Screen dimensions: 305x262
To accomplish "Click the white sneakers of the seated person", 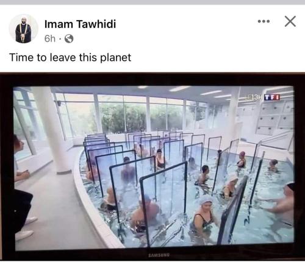I will (26, 228).
